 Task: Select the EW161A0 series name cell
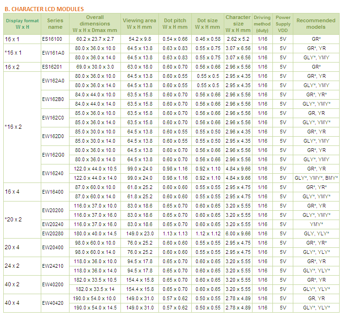[55, 53]
